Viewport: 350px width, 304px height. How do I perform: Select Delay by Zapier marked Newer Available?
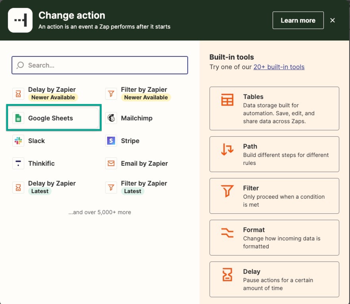(52, 93)
